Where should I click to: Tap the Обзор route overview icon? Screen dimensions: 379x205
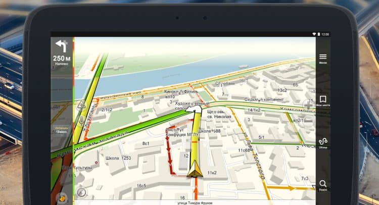point(322,142)
